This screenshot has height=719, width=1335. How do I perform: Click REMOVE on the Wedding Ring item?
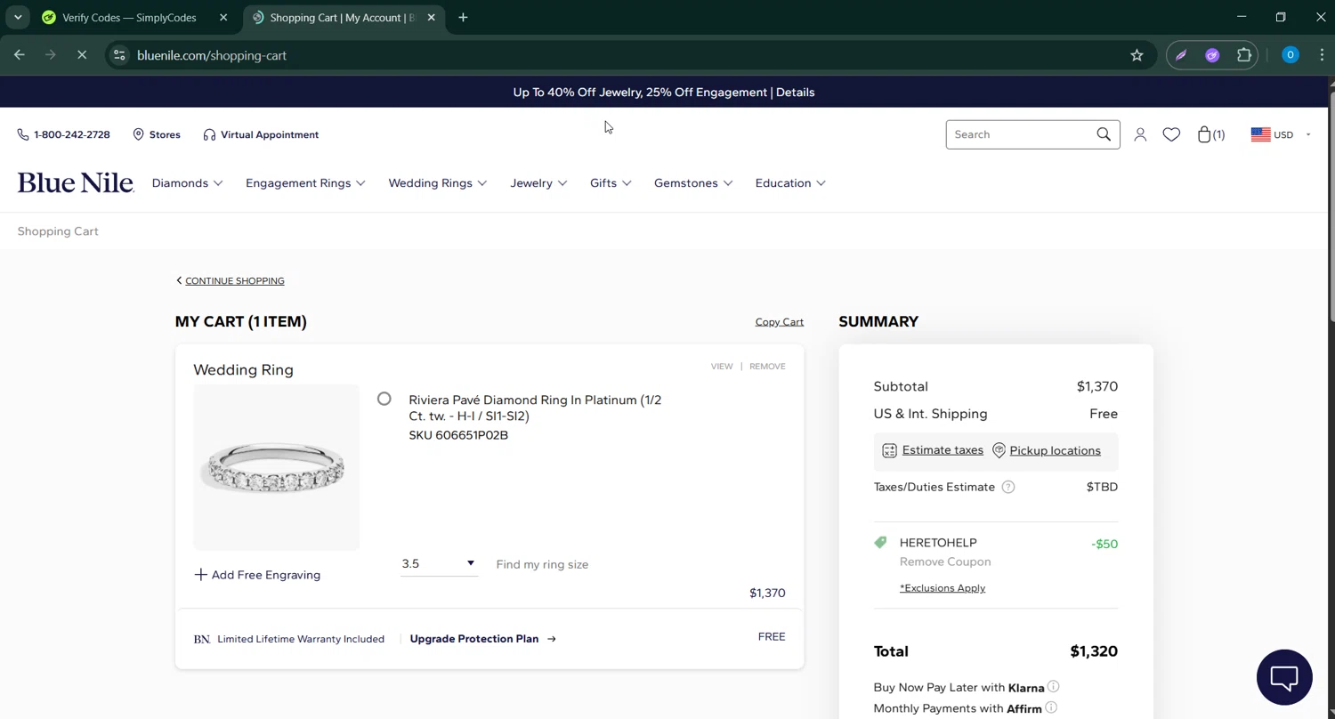tap(767, 366)
